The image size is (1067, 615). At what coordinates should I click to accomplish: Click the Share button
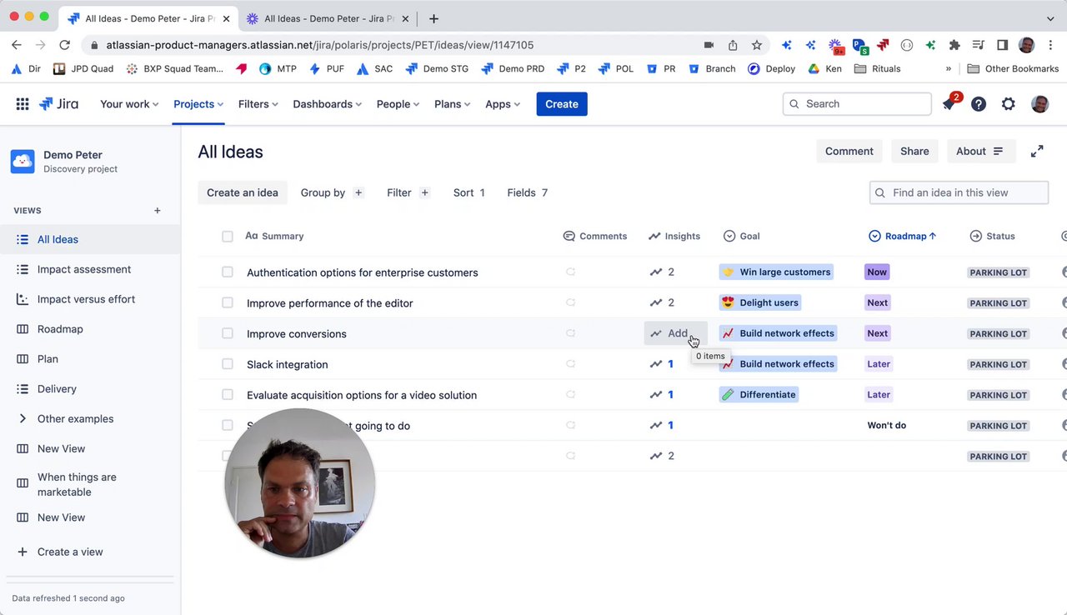tap(914, 151)
